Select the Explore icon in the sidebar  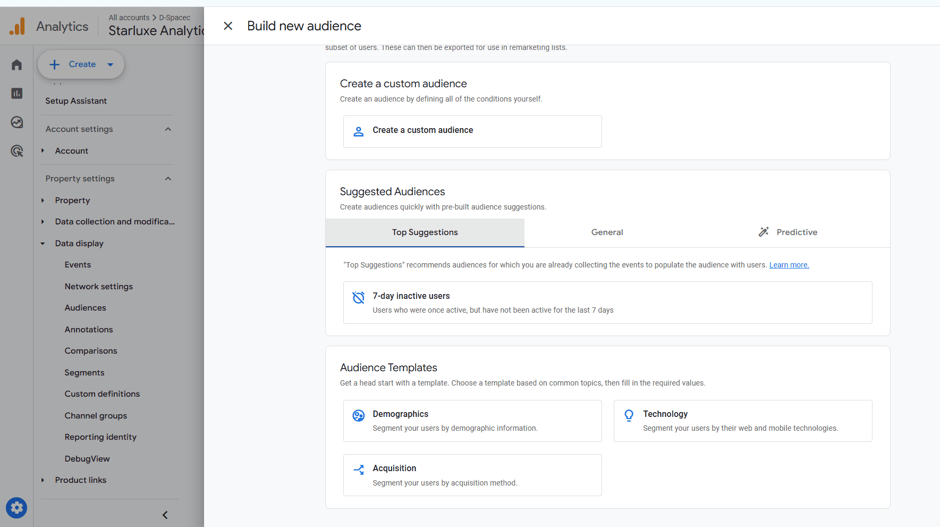click(x=16, y=122)
